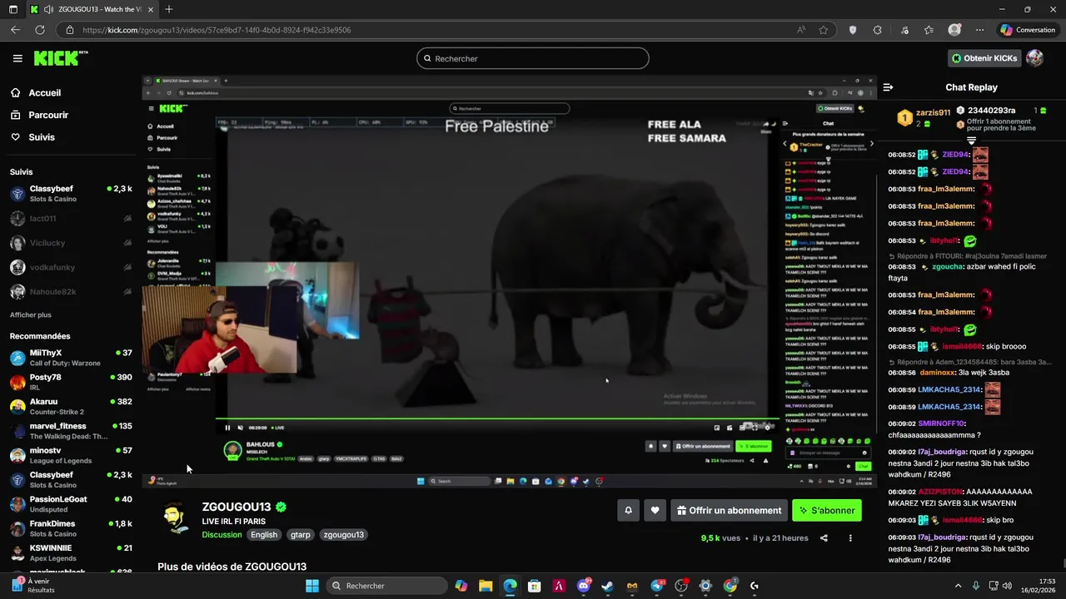Open the favorites list icon
This screenshot has width=1066, height=599.
pos(929,30)
